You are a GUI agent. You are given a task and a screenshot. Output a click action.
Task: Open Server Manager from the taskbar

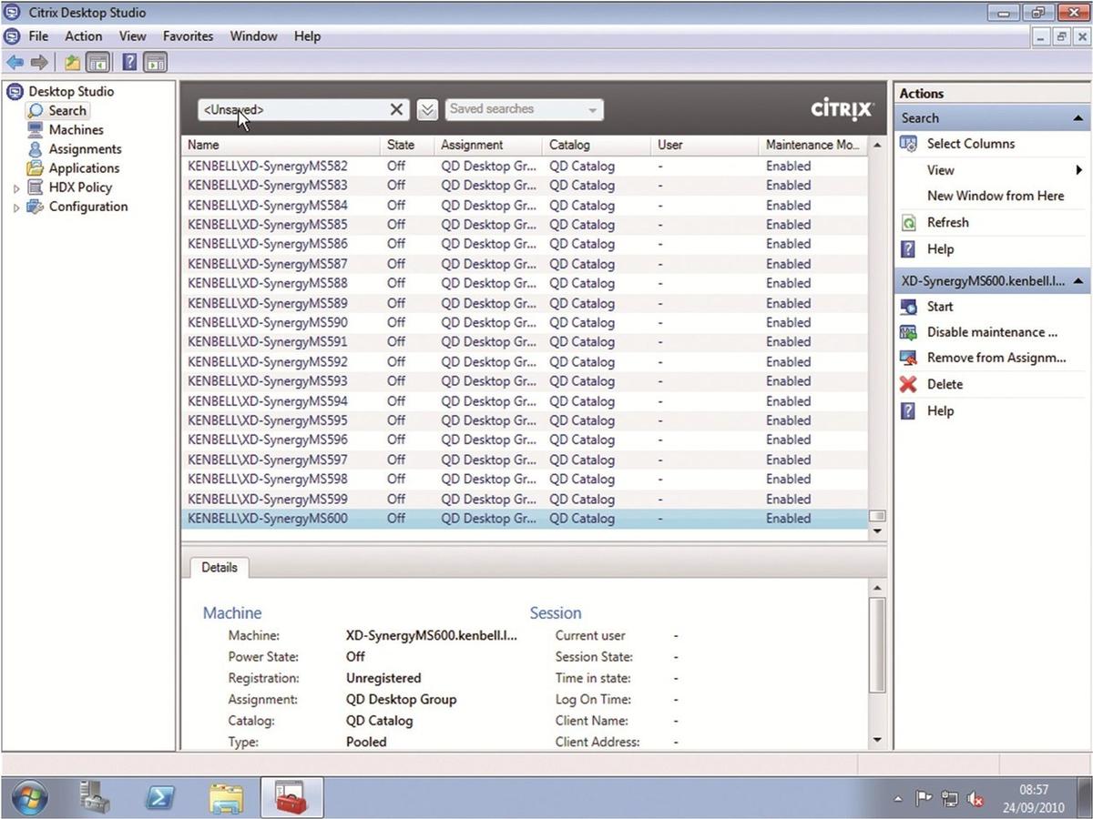[95, 799]
